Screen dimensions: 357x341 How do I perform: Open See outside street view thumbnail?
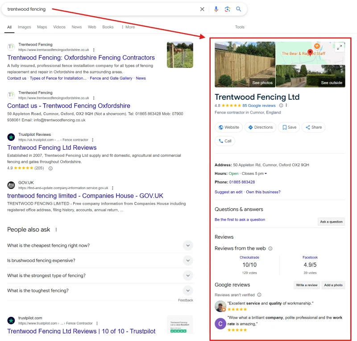(x=311, y=76)
